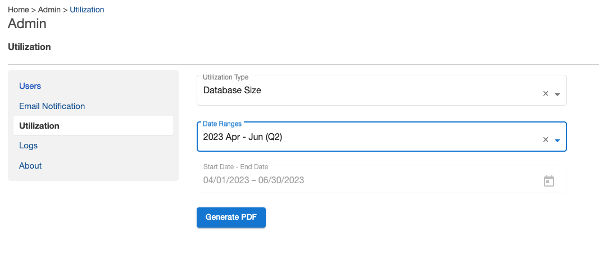Open the Logs section
This screenshot has height=263, width=599.
tap(28, 146)
